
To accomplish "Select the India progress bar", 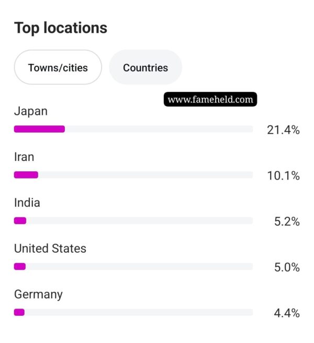I will click(133, 221).
